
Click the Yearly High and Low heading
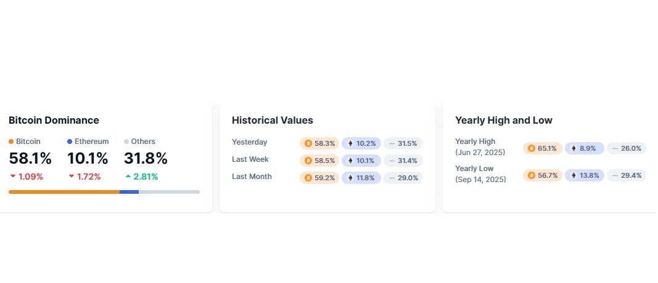coord(504,120)
